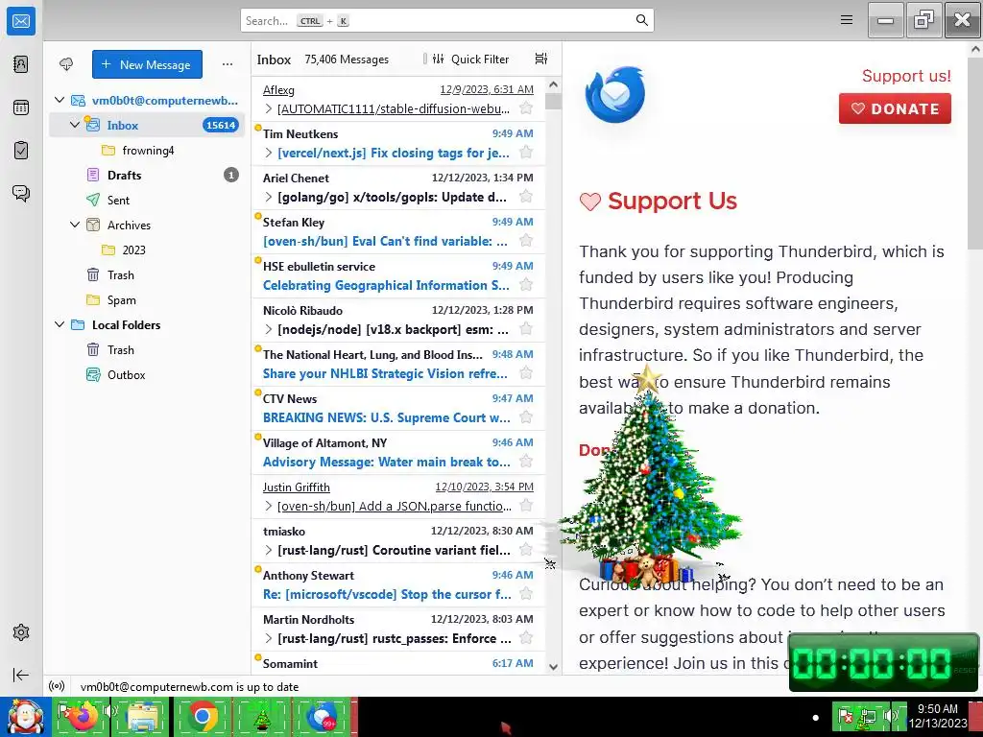This screenshot has height=737, width=983.
Task: Open the Tasks space icon
Action: pyautogui.click(x=21, y=151)
